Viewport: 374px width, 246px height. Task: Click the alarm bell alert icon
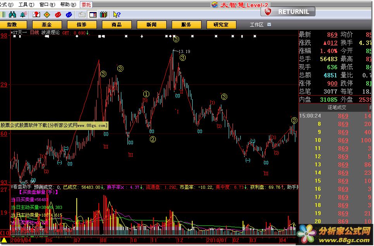pyautogui.click(x=23, y=15)
